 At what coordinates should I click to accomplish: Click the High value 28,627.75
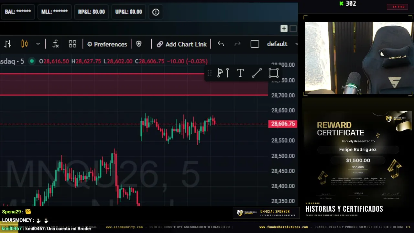pyautogui.click(x=89, y=61)
